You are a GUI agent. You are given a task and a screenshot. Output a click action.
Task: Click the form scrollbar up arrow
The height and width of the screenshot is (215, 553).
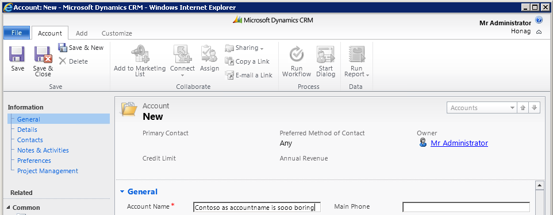point(539,185)
